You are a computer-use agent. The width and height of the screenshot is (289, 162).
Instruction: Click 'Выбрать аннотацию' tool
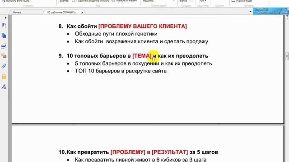pos(15,1)
